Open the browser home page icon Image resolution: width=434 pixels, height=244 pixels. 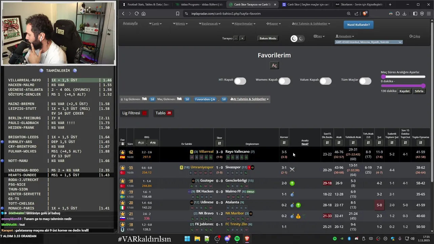pyautogui.click(x=143, y=14)
